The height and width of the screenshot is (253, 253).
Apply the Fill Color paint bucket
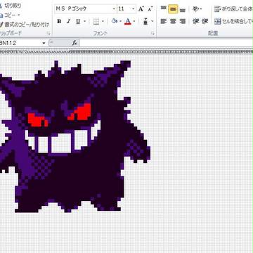115,21
